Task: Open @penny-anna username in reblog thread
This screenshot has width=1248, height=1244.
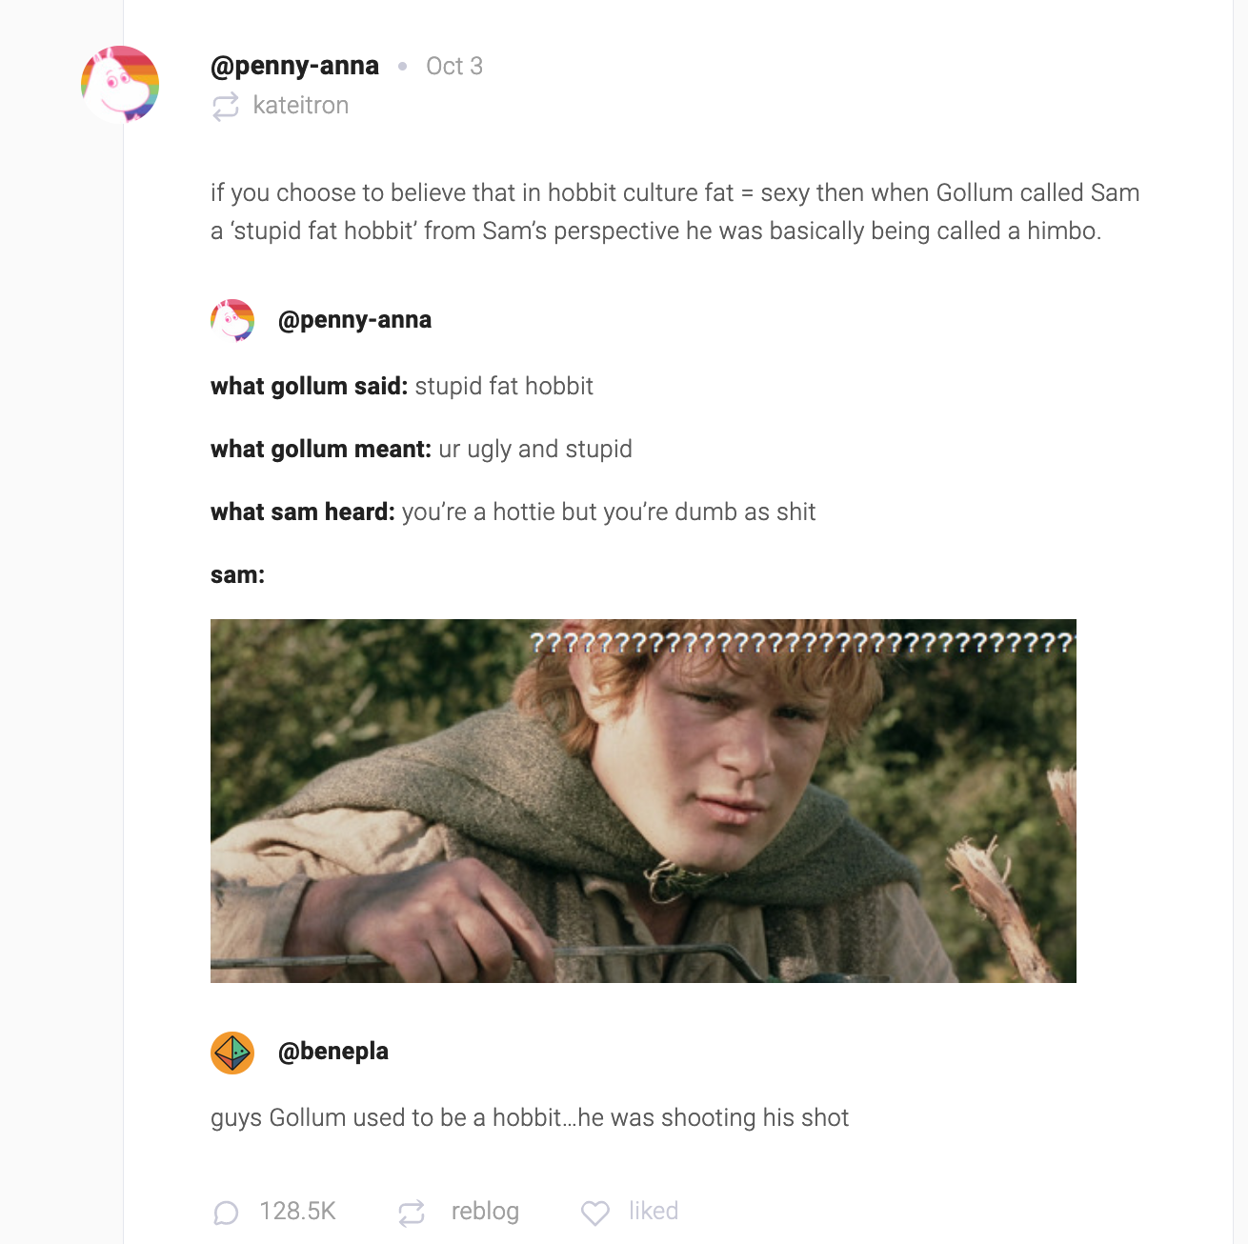Action: [x=354, y=320]
